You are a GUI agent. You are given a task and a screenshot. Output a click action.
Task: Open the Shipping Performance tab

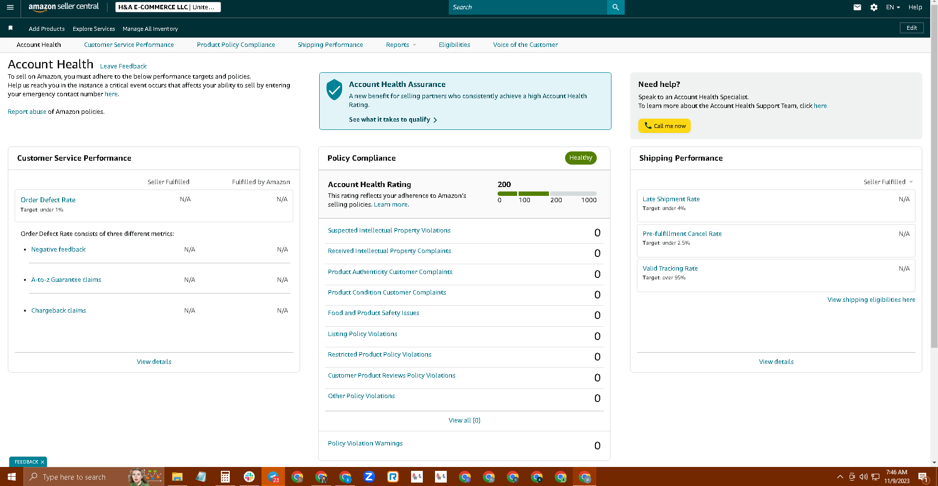pos(330,45)
